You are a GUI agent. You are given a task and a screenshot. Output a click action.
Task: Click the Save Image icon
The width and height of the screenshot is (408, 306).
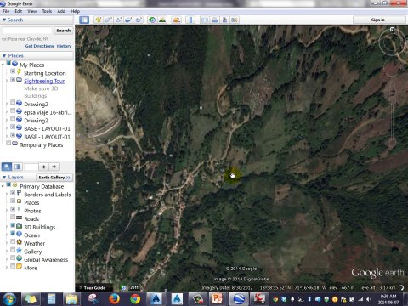pos(224,20)
